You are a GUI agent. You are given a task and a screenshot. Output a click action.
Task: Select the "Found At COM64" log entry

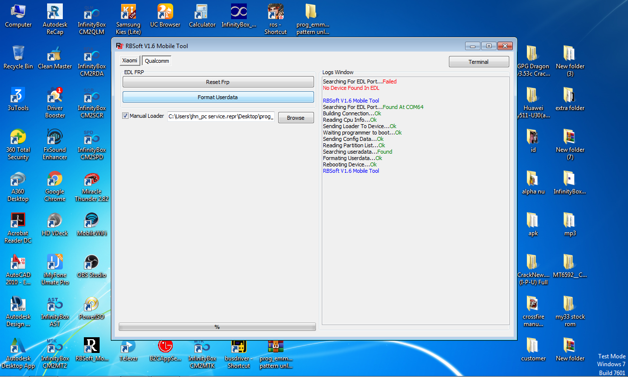click(403, 107)
